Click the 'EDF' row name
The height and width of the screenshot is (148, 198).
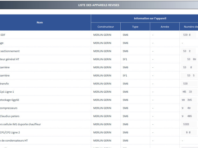click(3, 35)
